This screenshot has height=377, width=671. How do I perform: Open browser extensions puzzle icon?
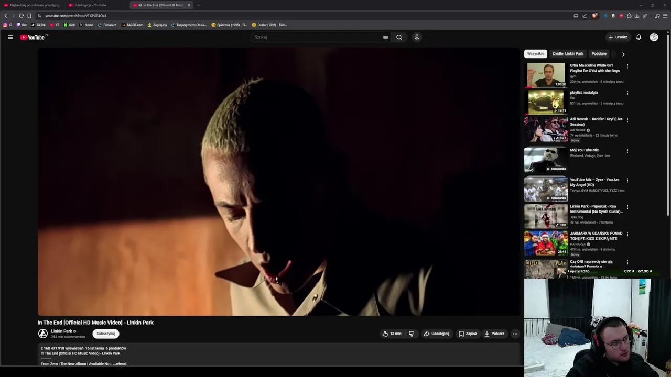tap(629, 16)
